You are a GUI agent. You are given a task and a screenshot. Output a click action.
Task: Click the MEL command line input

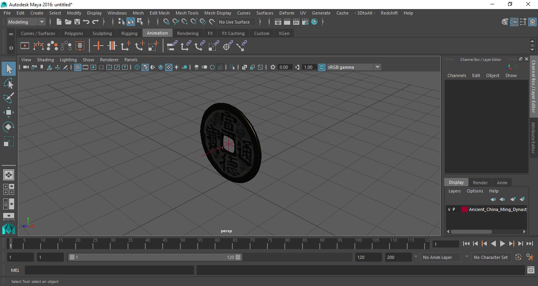tap(109, 270)
